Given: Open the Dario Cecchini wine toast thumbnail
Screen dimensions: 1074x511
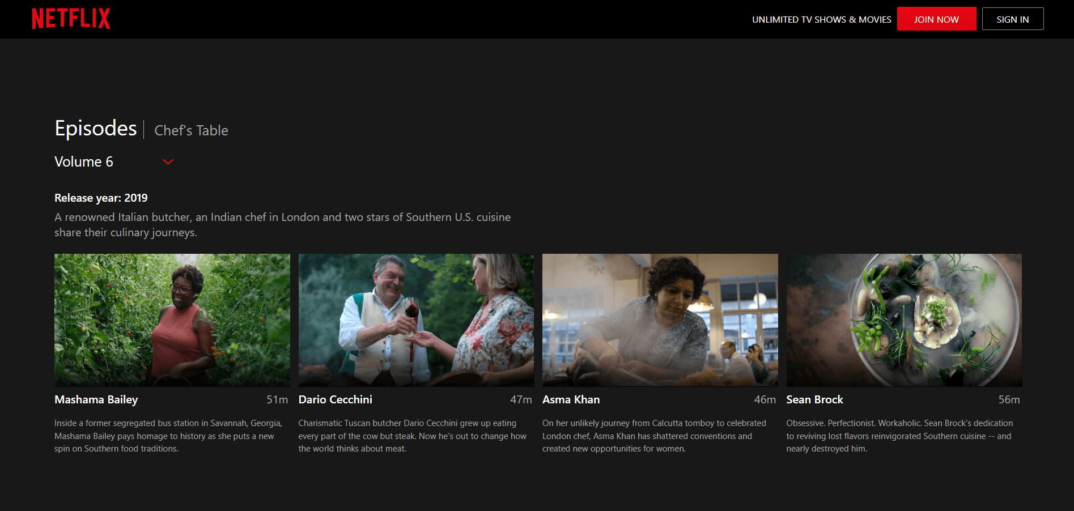Looking at the screenshot, I should pos(416,320).
